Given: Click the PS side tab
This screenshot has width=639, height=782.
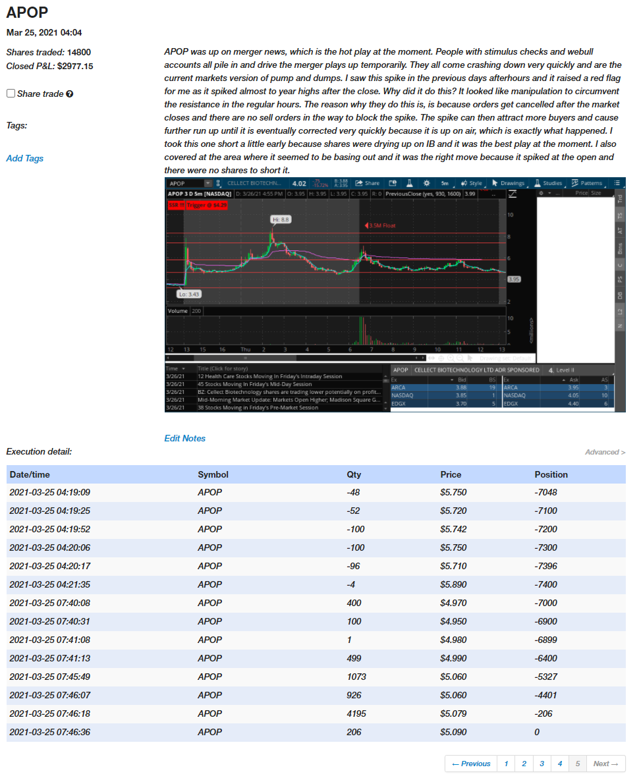Looking at the screenshot, I should coord(620,279).
